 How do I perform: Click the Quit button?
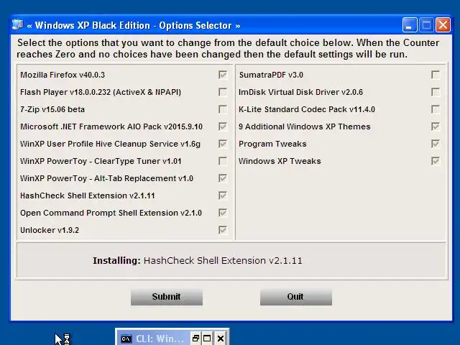click(x=295, y=297)
